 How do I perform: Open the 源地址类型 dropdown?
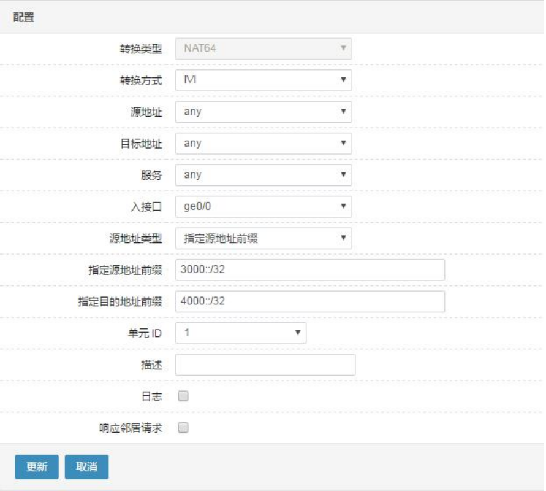point(264,239)
